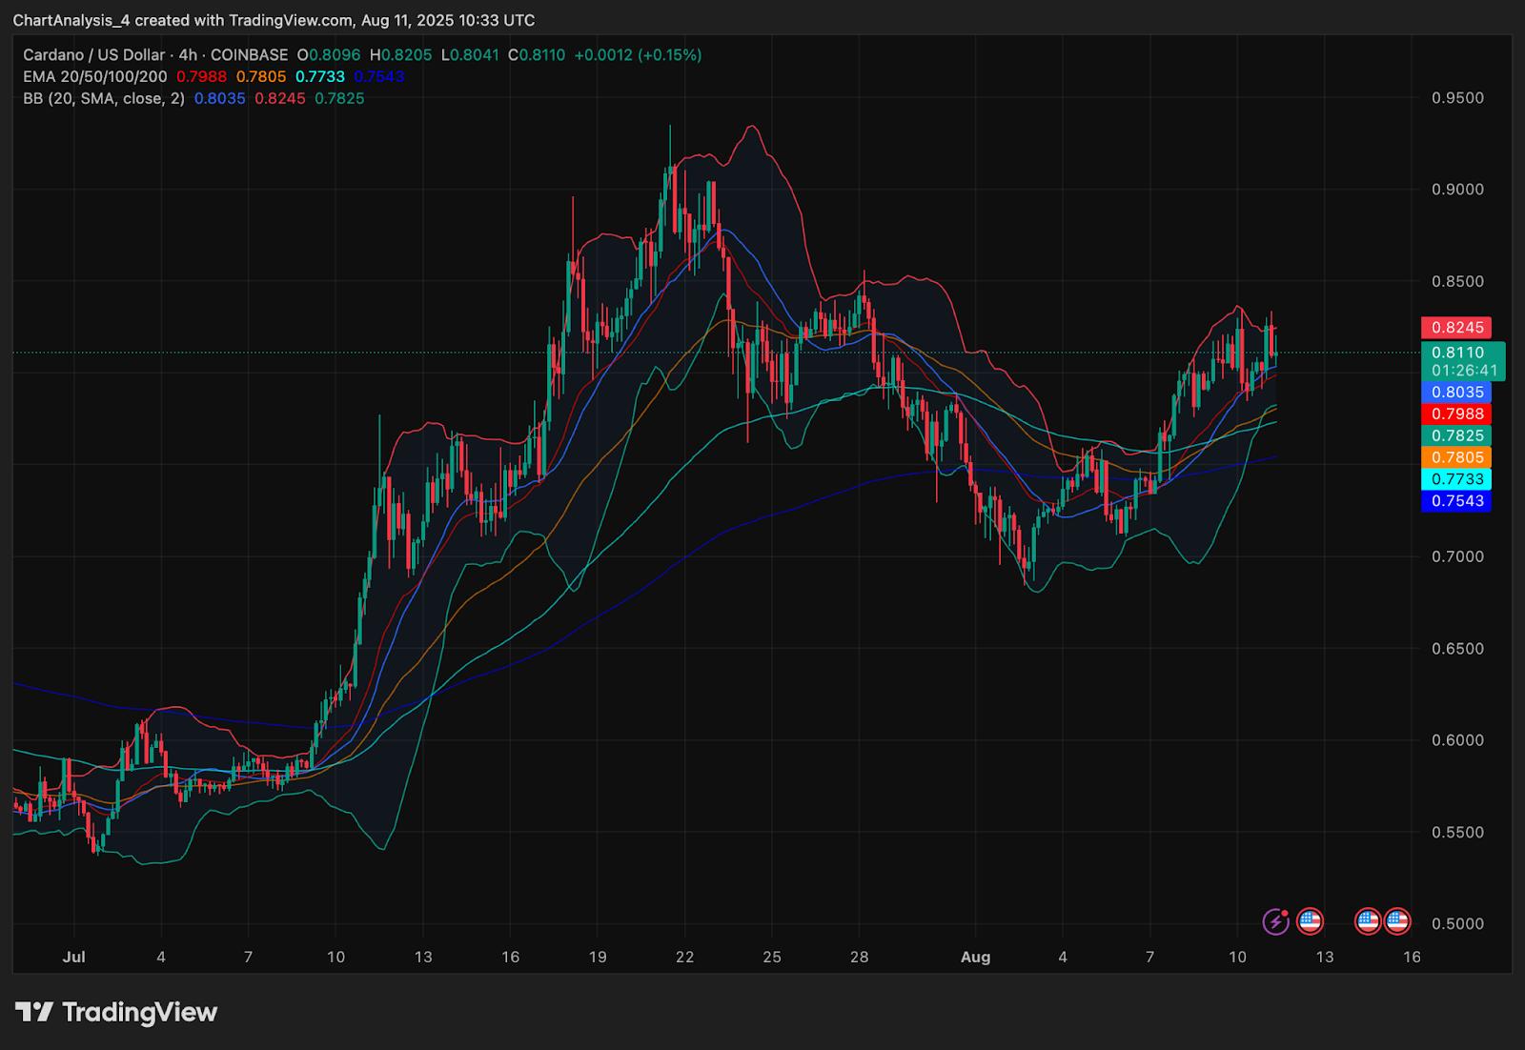Click the cyan 0.7733 EMA price label
The image size is (1525, 1050).
(x=1456, y=479)
